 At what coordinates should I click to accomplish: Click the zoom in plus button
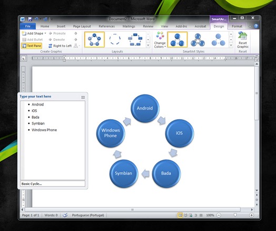pyautogui.click(x=251, y=215)
